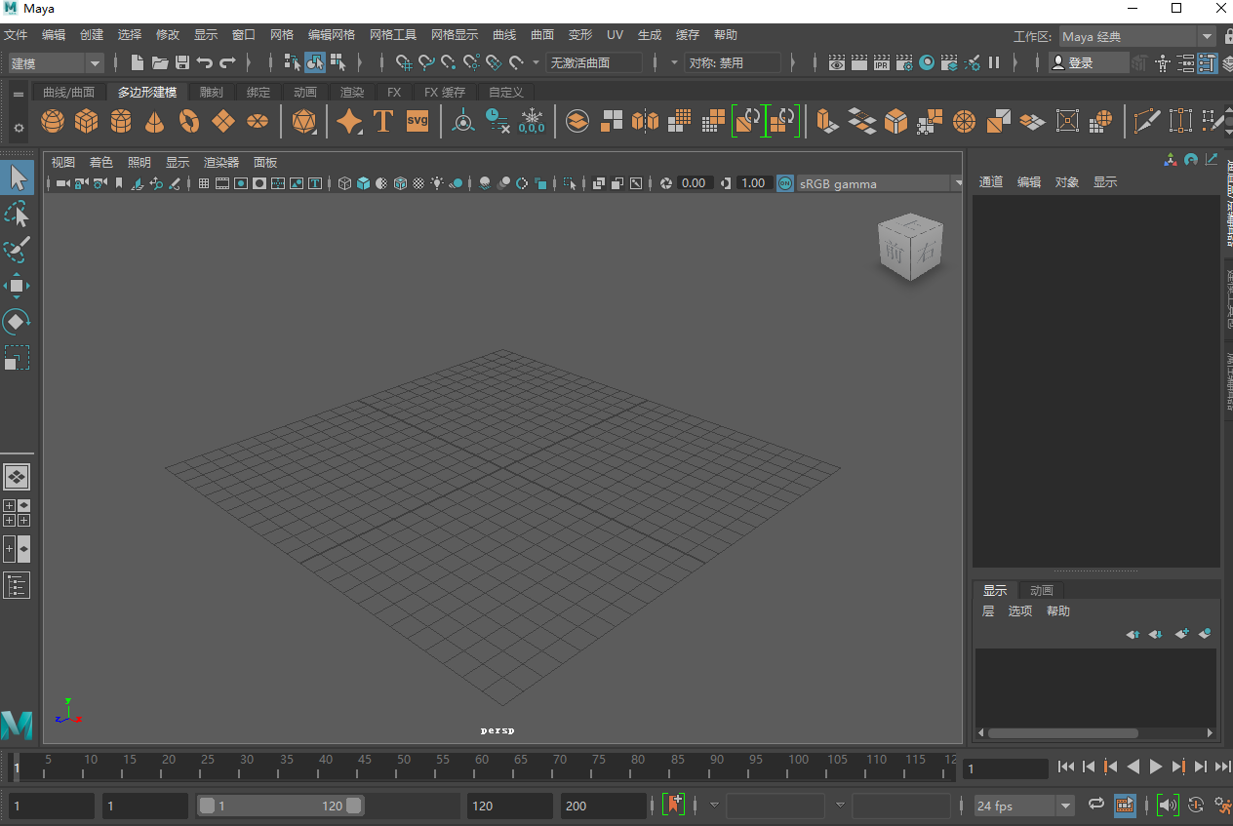1233x826 pixels.
Task: Create a polygon torus from the shelf
Action: click(187, 121)
